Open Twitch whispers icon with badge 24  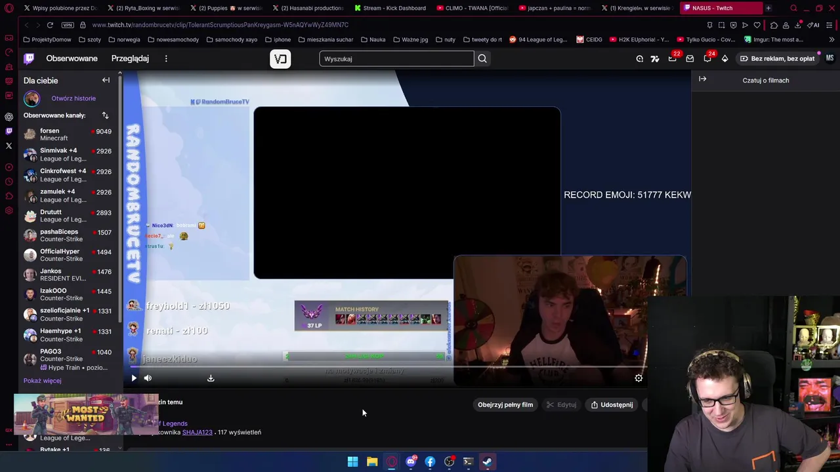point(707,58)
